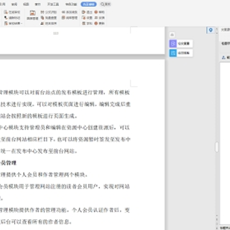Click the large picture icon in the ribbon
230x230 pixels.
pos(33,13)
